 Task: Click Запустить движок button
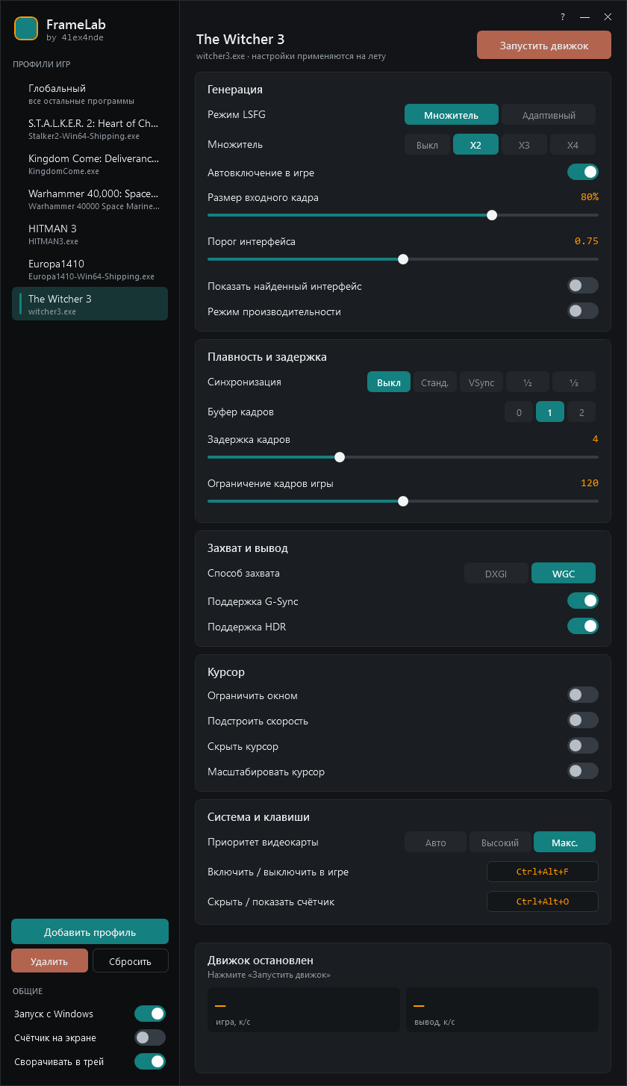544,46
